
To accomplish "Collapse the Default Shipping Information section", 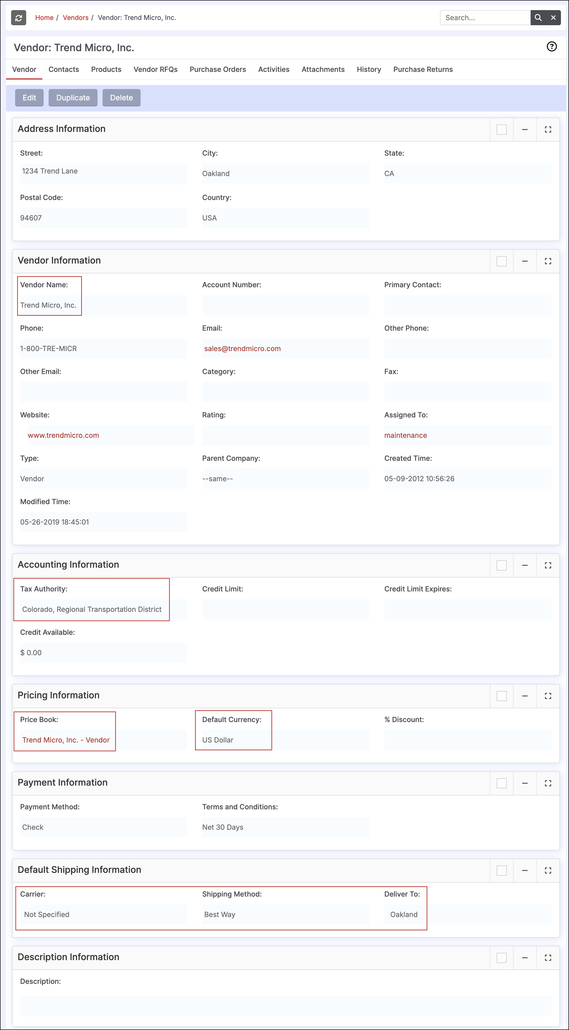I will click(x=525, y=870).
